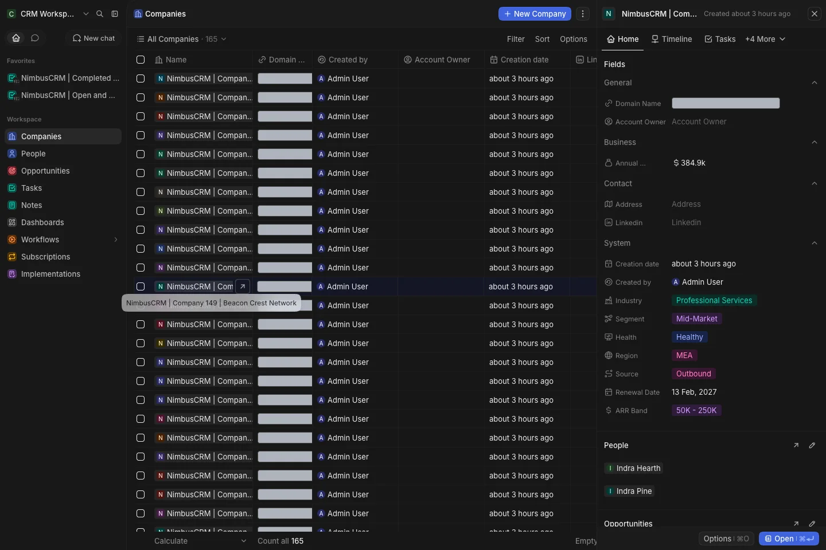
Task: Open the three-dot menu beside New Company
Action: pyautogui.click(x=583, y=14)
